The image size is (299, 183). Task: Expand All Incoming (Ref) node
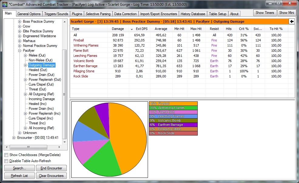pos(25,128)
